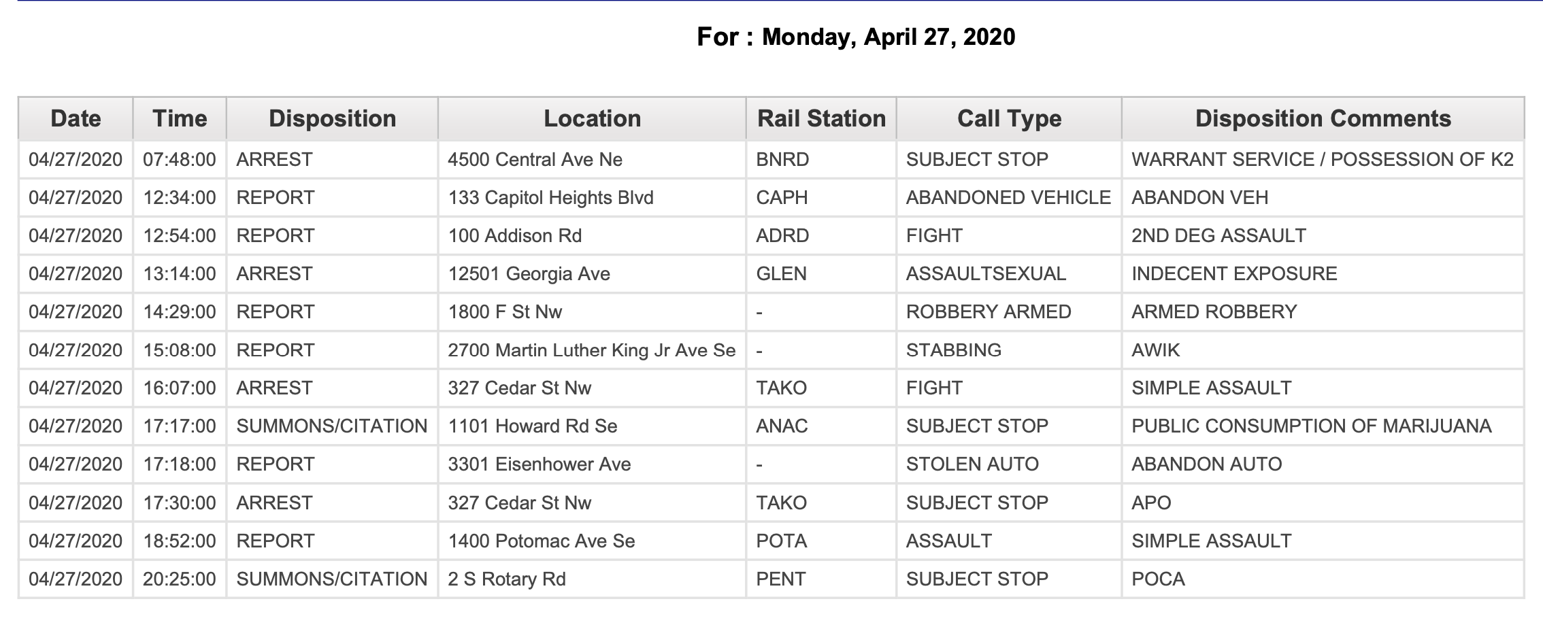Click the Time column header
This screenshot has height=627, width=1543.
click(x=180, y=118)
